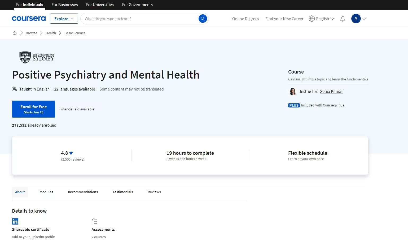Switch to the About tab
The height and width of the screenshot is (241, 408).
(x=20, y=192)
